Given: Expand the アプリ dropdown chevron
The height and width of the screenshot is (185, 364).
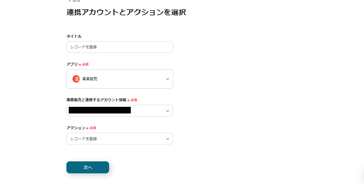Looking at the screenshot, I should [x=167, y=79].
